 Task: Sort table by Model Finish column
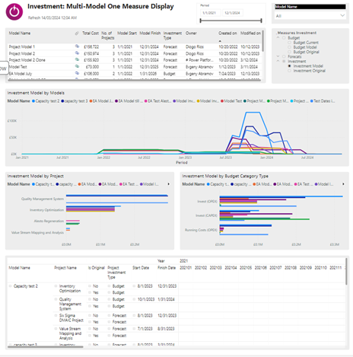coord(150,33)
